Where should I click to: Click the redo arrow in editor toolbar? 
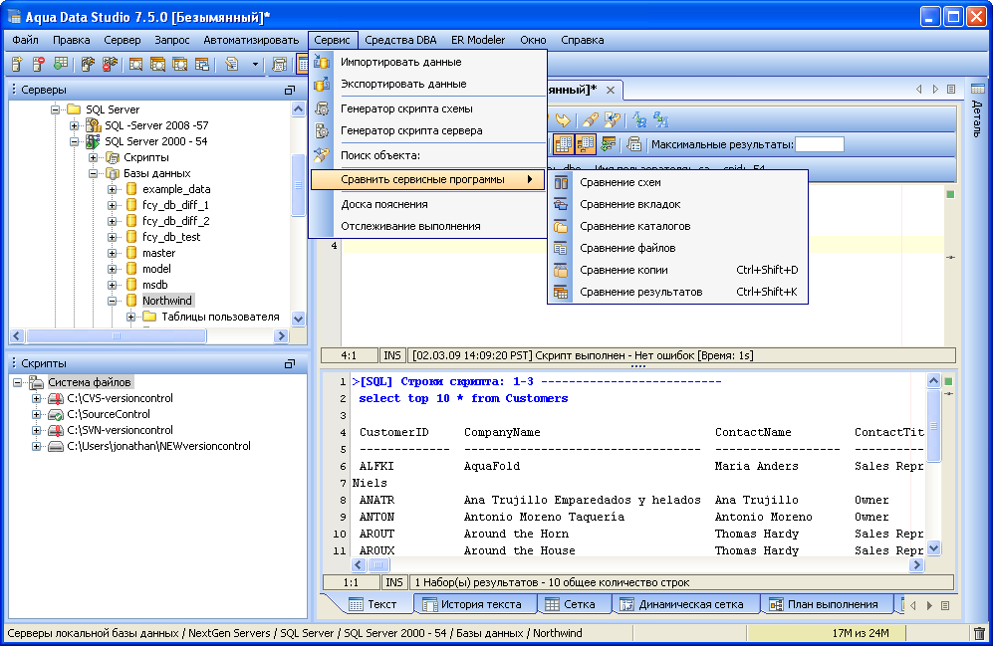coord(563,119)
